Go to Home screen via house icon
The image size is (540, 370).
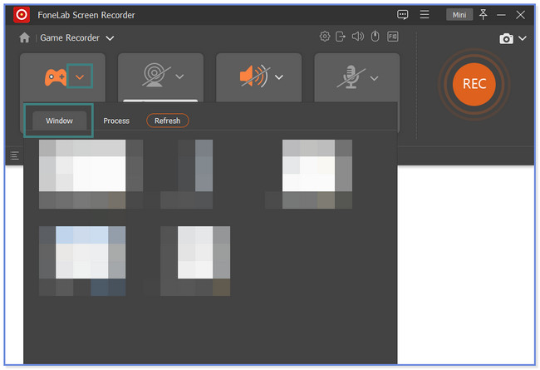[24, 37]
